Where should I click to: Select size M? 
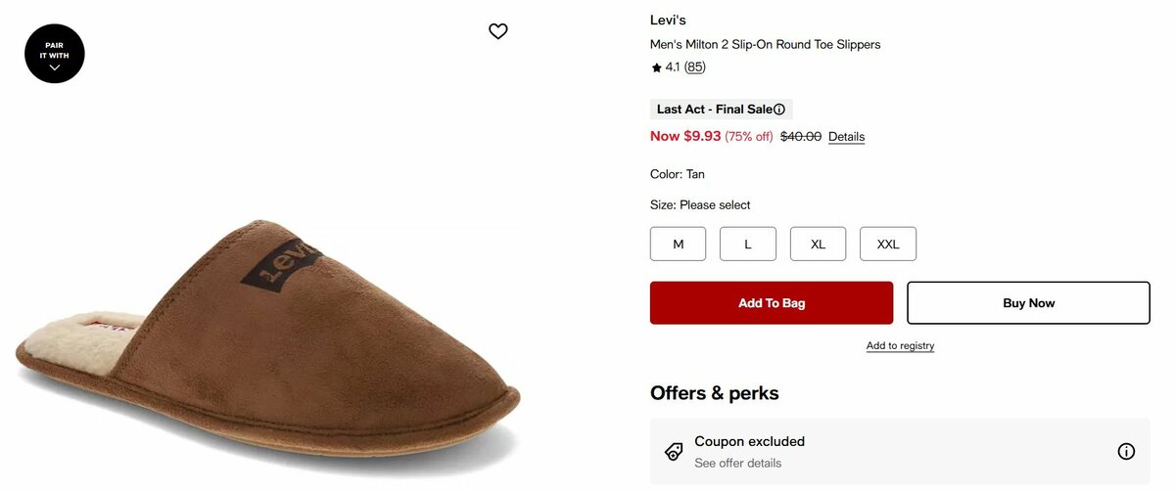(x=678, y=245)
